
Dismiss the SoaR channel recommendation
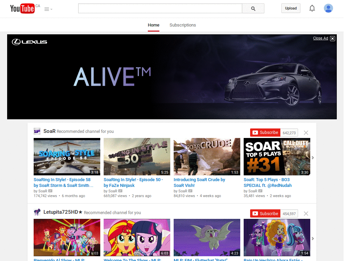click(306, 133)
